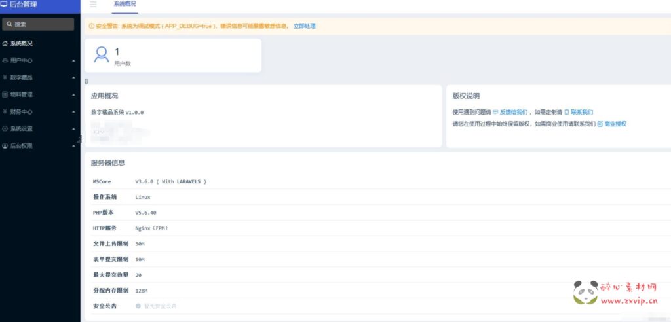Click the warning icon in security alert
Image resolution: width=671 pixels, height=322 pixels.
(91, 26)
